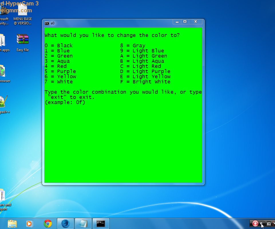Click the green console color area
This screenshot has width=275, height=229.
[x=123, y=143]
